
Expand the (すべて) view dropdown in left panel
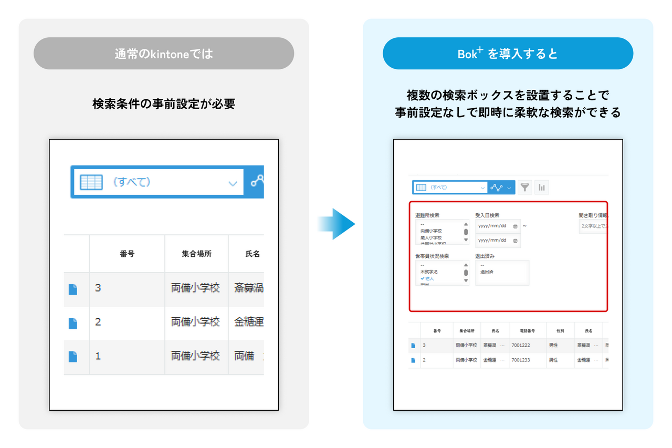click(232, 183)
